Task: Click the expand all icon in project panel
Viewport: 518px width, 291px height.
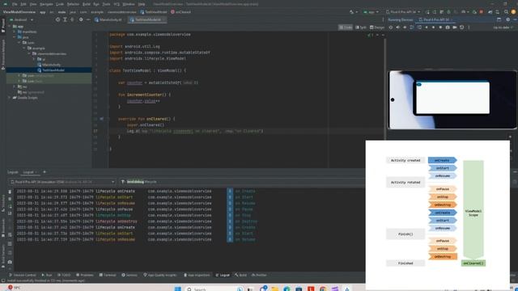Action: (65, 19)
